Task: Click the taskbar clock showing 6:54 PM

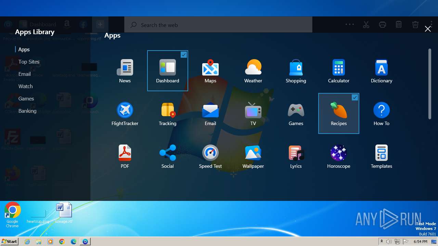Action: coord(420,242)
